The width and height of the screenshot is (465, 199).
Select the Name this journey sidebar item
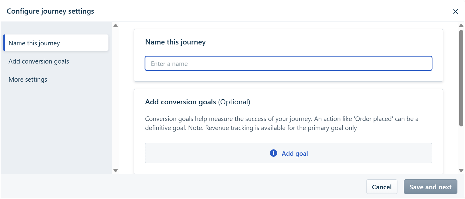point(56,43)
